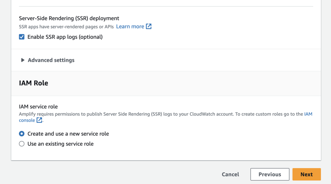Click external link icon after IAM console

[x=39, y=120]
